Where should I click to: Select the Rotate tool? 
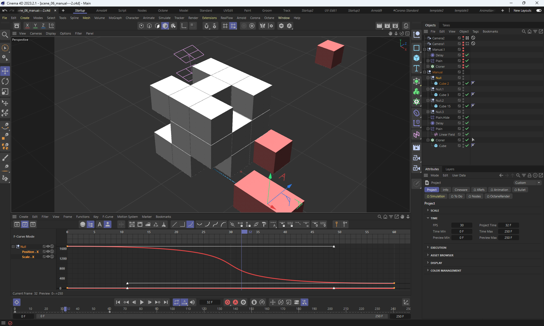(x=5, y=81)
